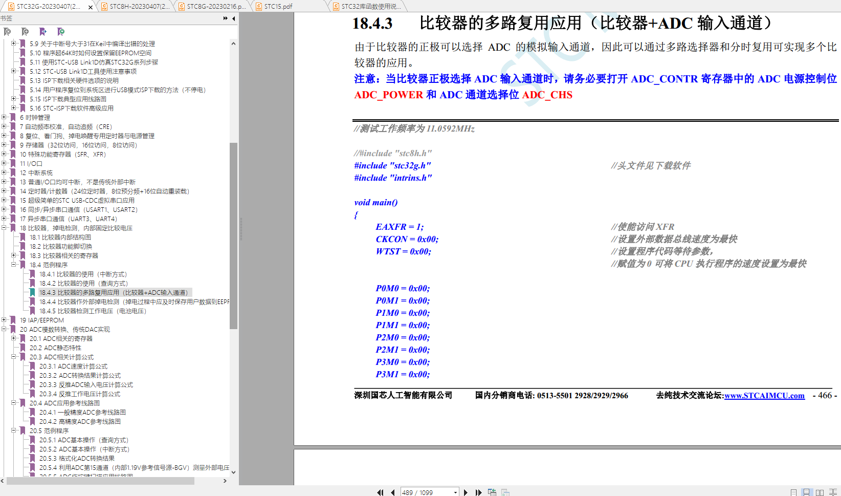Collapse the 18.4 范例程序 tree node
The image size is (841, 496).
(14, 265)
